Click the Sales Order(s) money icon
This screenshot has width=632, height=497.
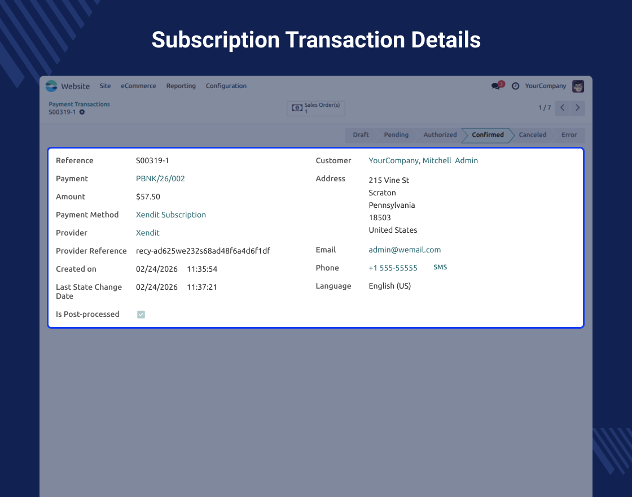pyautogui.click(x=297, y=108)
